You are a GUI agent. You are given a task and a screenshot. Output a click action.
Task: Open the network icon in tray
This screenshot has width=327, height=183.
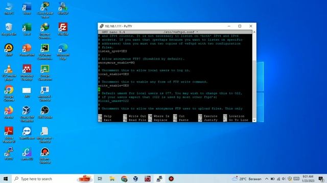coord(278,178)
